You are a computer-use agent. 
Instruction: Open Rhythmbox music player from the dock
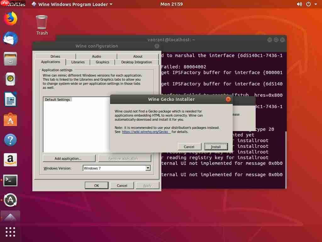tap(10, 79)
